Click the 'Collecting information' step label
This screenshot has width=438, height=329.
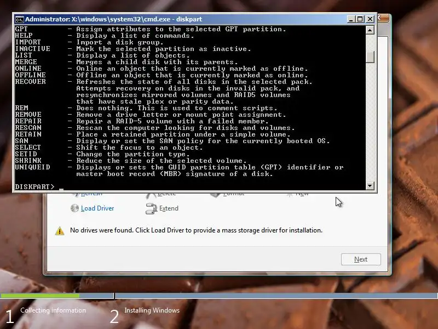[53, 310]
